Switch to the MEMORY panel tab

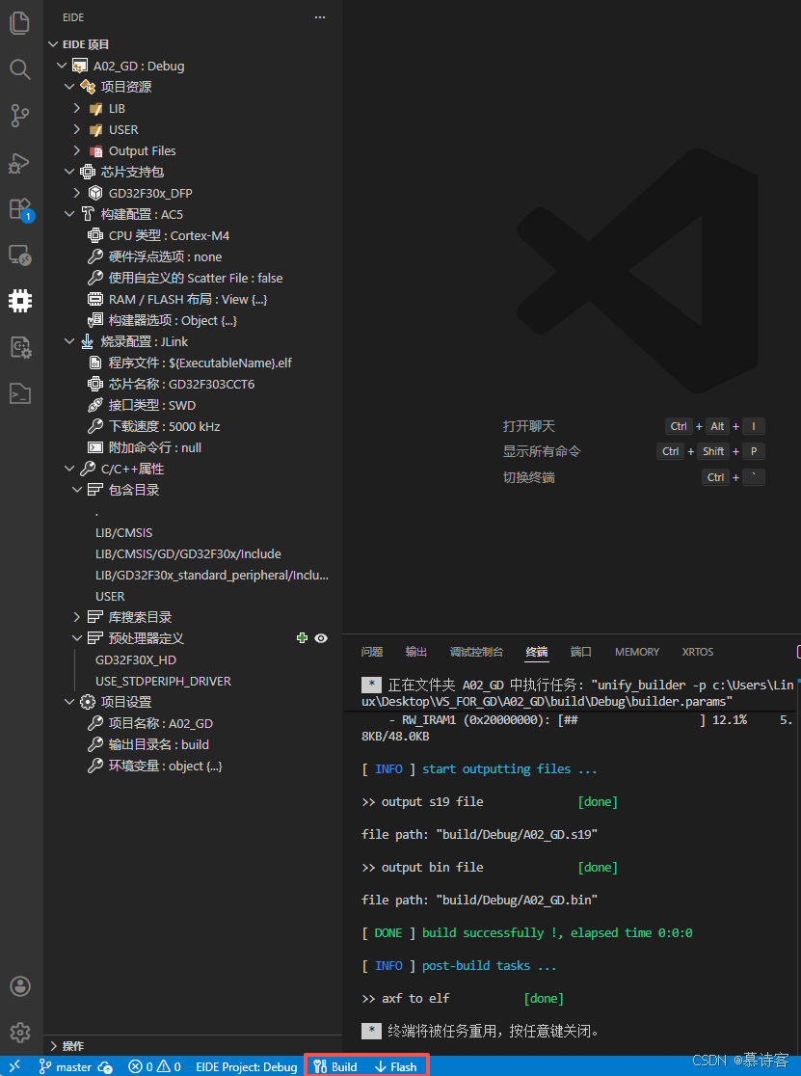pyautogui.click(x=637, y=652)
